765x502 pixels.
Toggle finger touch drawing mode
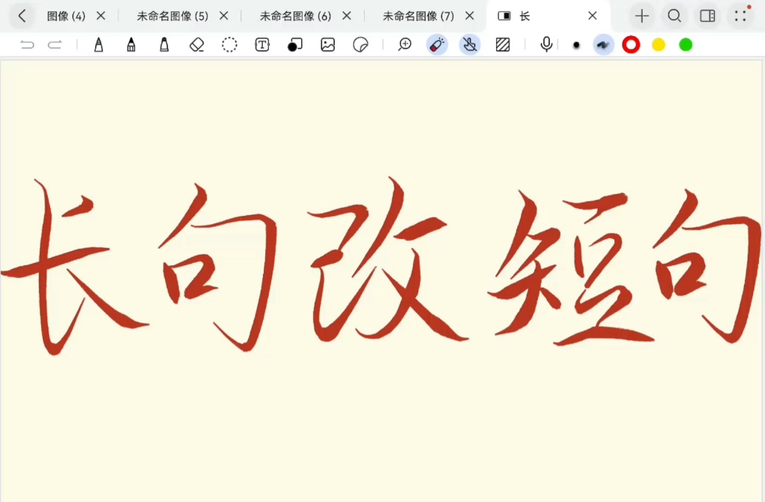[470, 45]
